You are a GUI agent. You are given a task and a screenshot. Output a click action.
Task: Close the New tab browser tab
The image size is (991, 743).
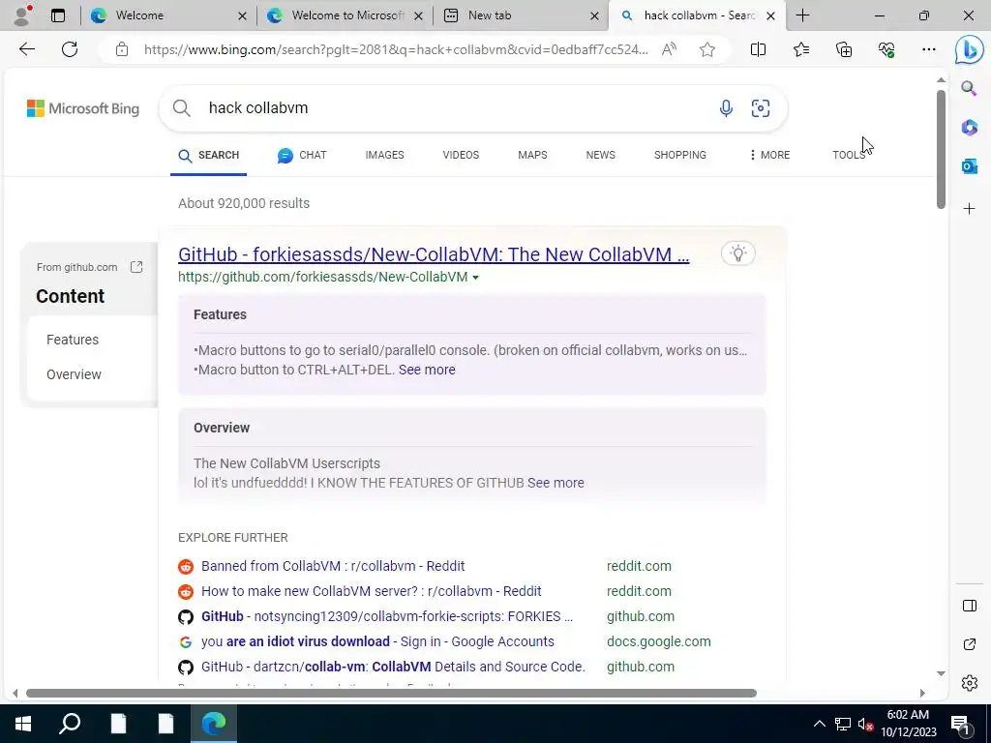point(594,15)
